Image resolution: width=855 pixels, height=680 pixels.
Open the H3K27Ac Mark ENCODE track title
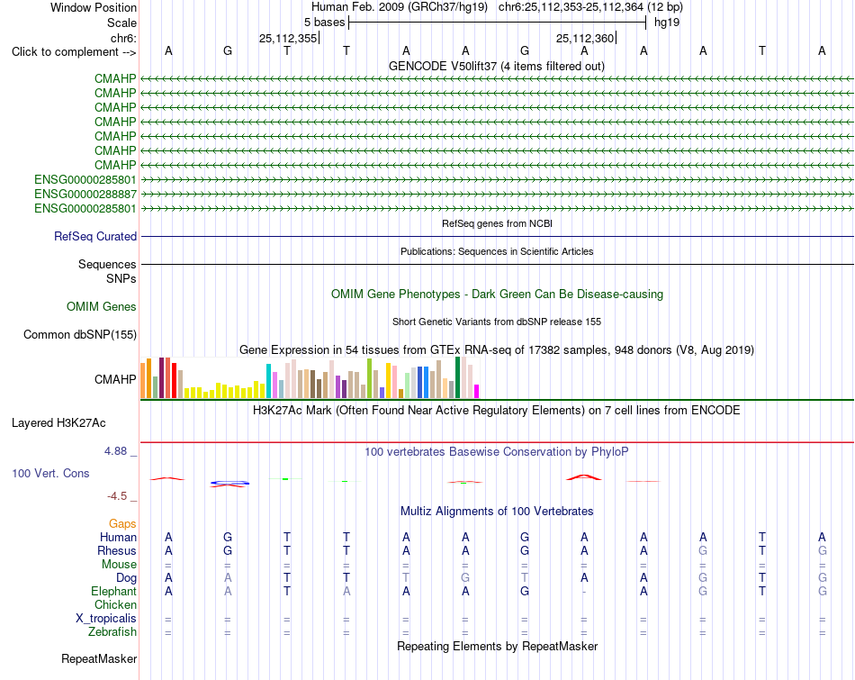pos(496,411)
